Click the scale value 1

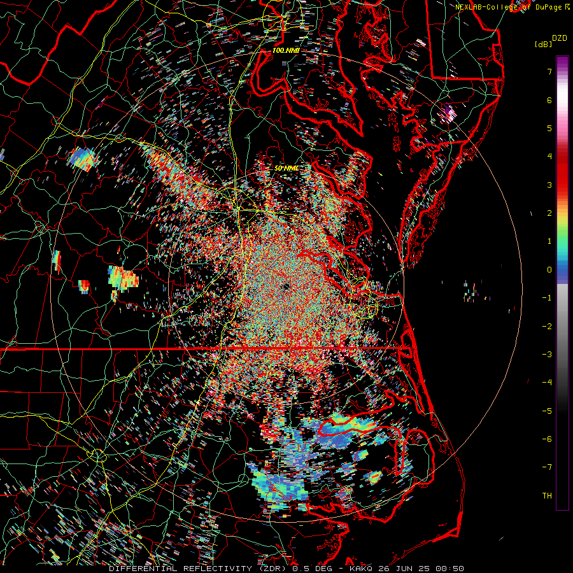[549, 241]
